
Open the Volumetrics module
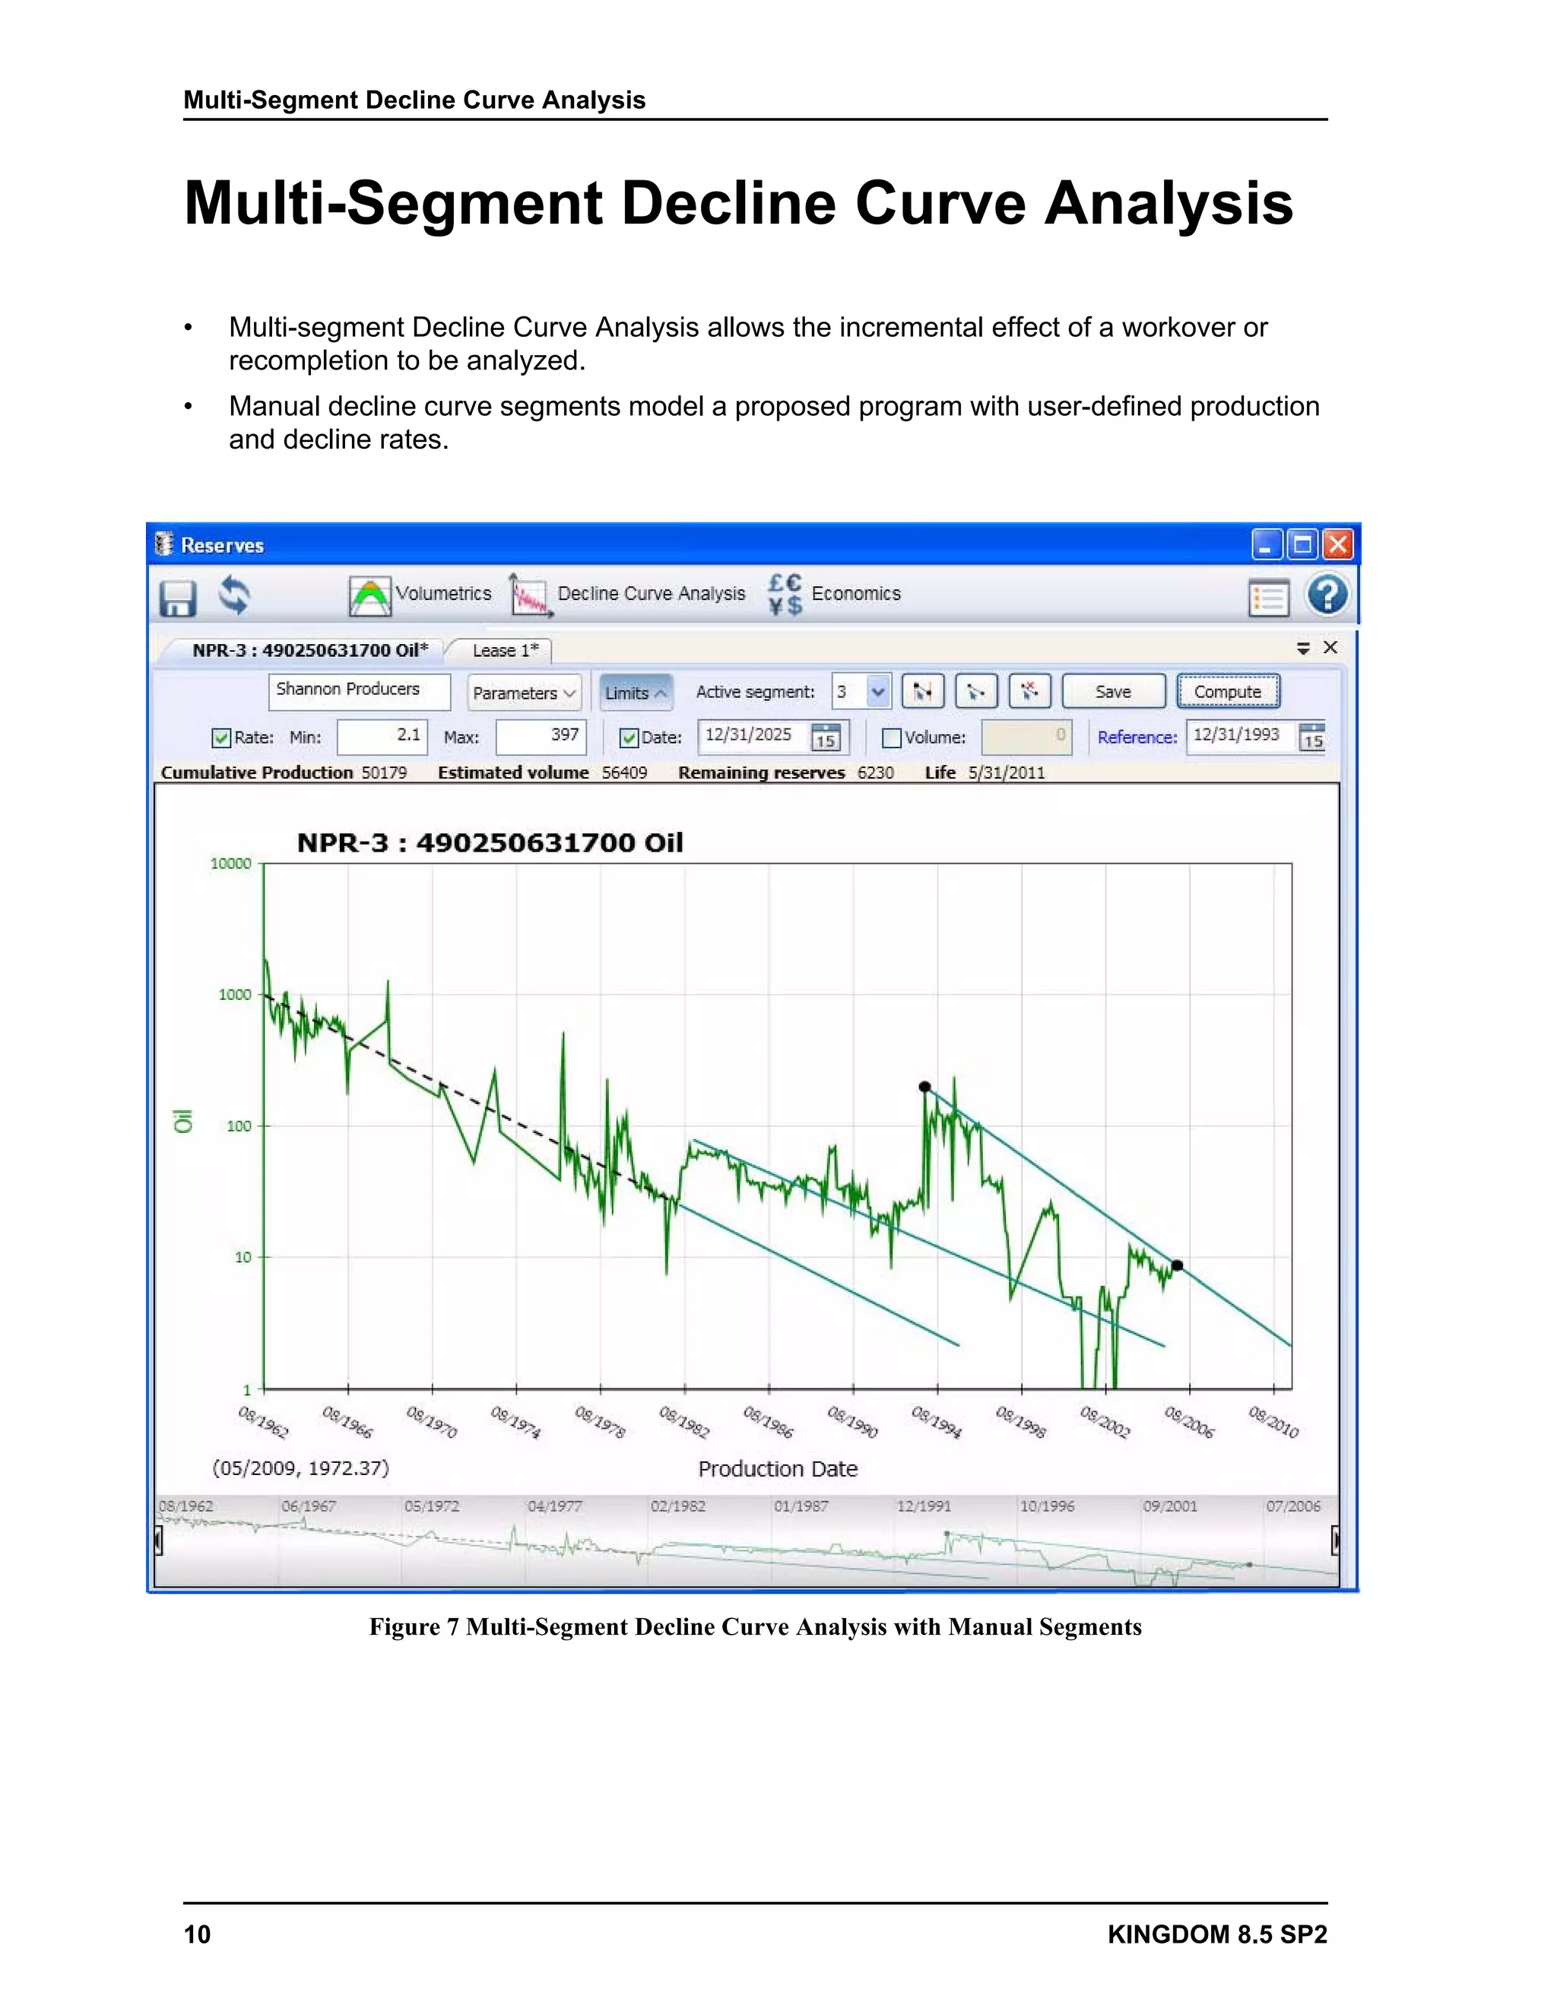click(420, 595)
